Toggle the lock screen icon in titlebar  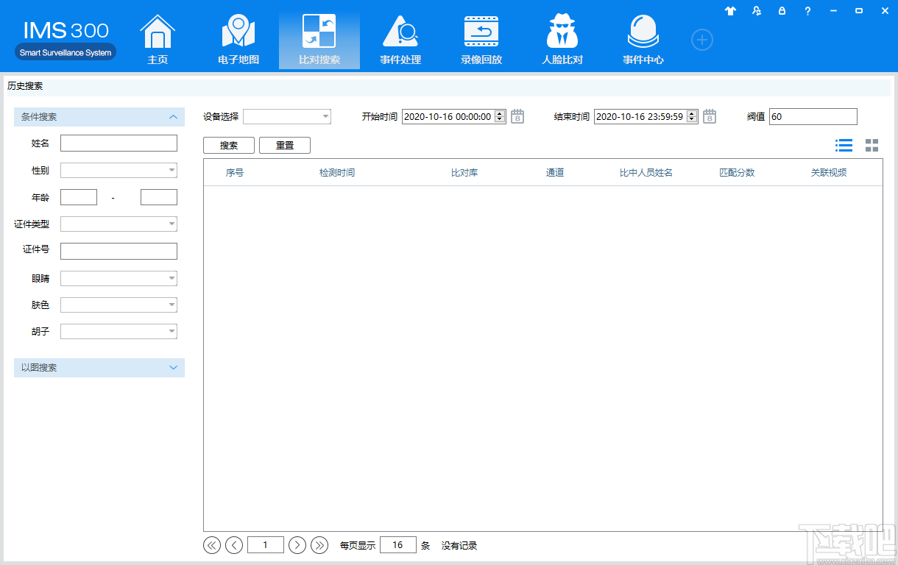782,11
